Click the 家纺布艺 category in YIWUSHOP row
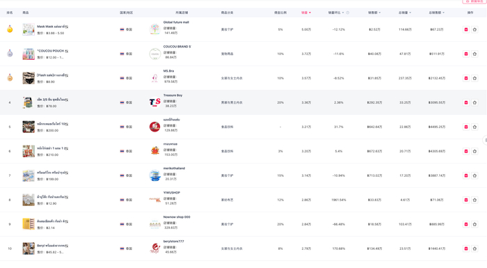The height and width of the screenshot is (268, 487). [x=227, y=200]
